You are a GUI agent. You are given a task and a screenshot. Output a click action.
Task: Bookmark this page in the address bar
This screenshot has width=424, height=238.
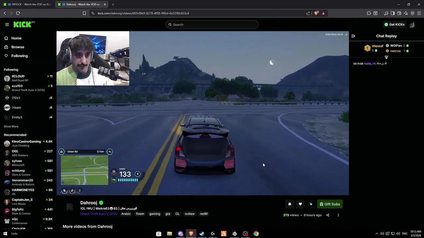coord(84,13)
